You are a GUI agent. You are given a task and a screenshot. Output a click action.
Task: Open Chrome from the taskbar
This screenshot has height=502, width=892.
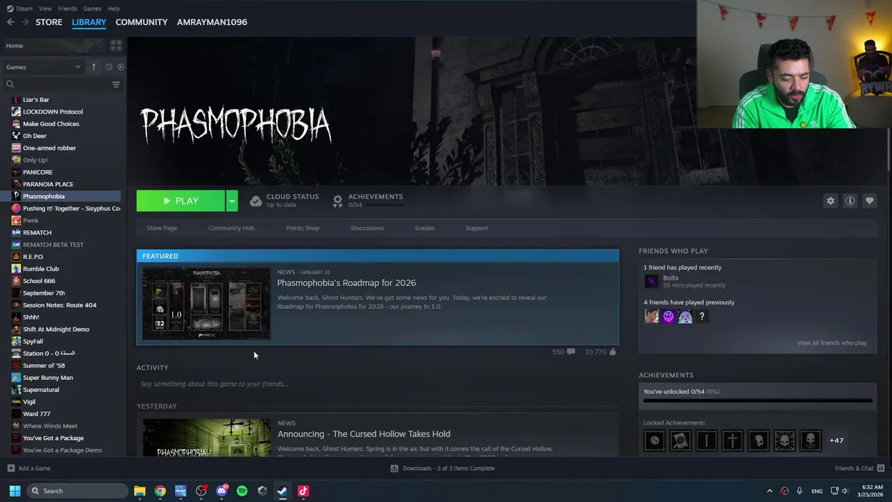tap(160, 491)
